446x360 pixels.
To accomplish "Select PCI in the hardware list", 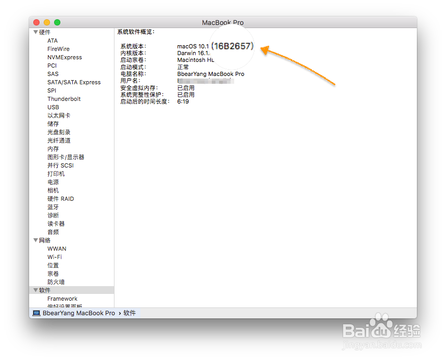I will pos(52,66).
